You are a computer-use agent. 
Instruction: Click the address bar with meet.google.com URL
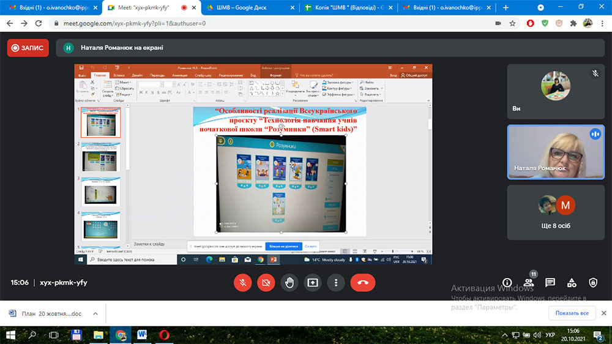(x=273, y=23)
